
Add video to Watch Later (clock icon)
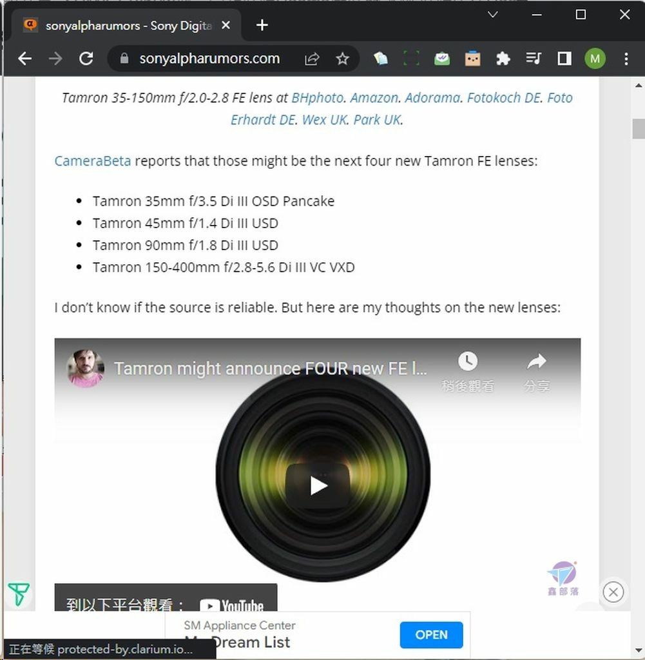click(x=467, y=361)
